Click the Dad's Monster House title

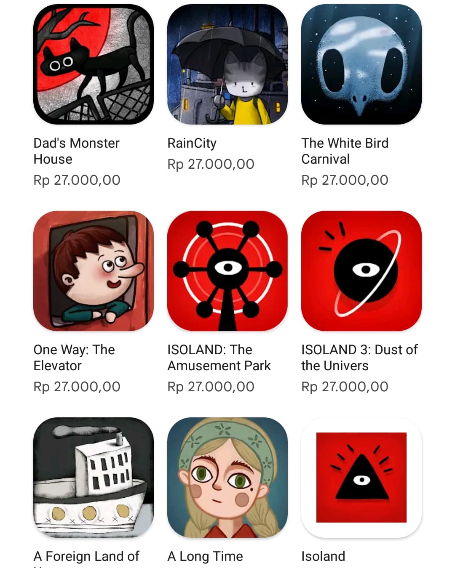click(77, 151)
